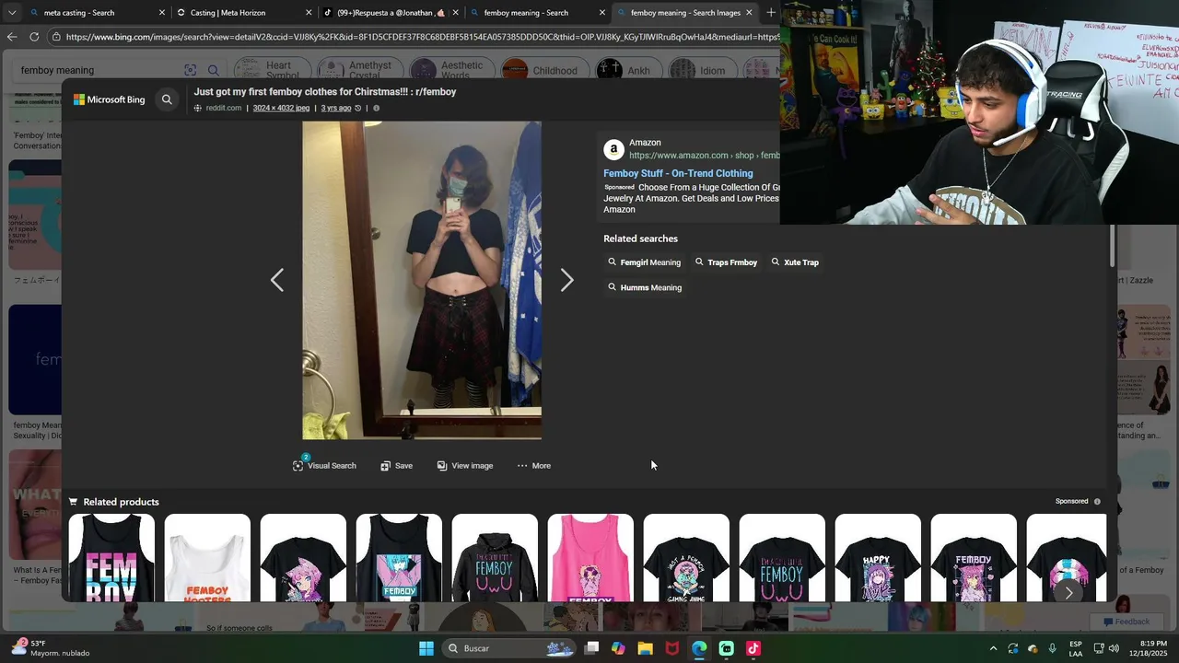1179x663 pixels.
Task: Select related search Femgirl Meaning
Action: pyautogui.click(x=645, y=262)
